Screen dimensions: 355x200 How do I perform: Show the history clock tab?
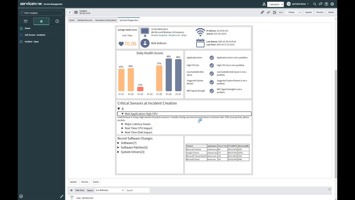pos(57,21)
